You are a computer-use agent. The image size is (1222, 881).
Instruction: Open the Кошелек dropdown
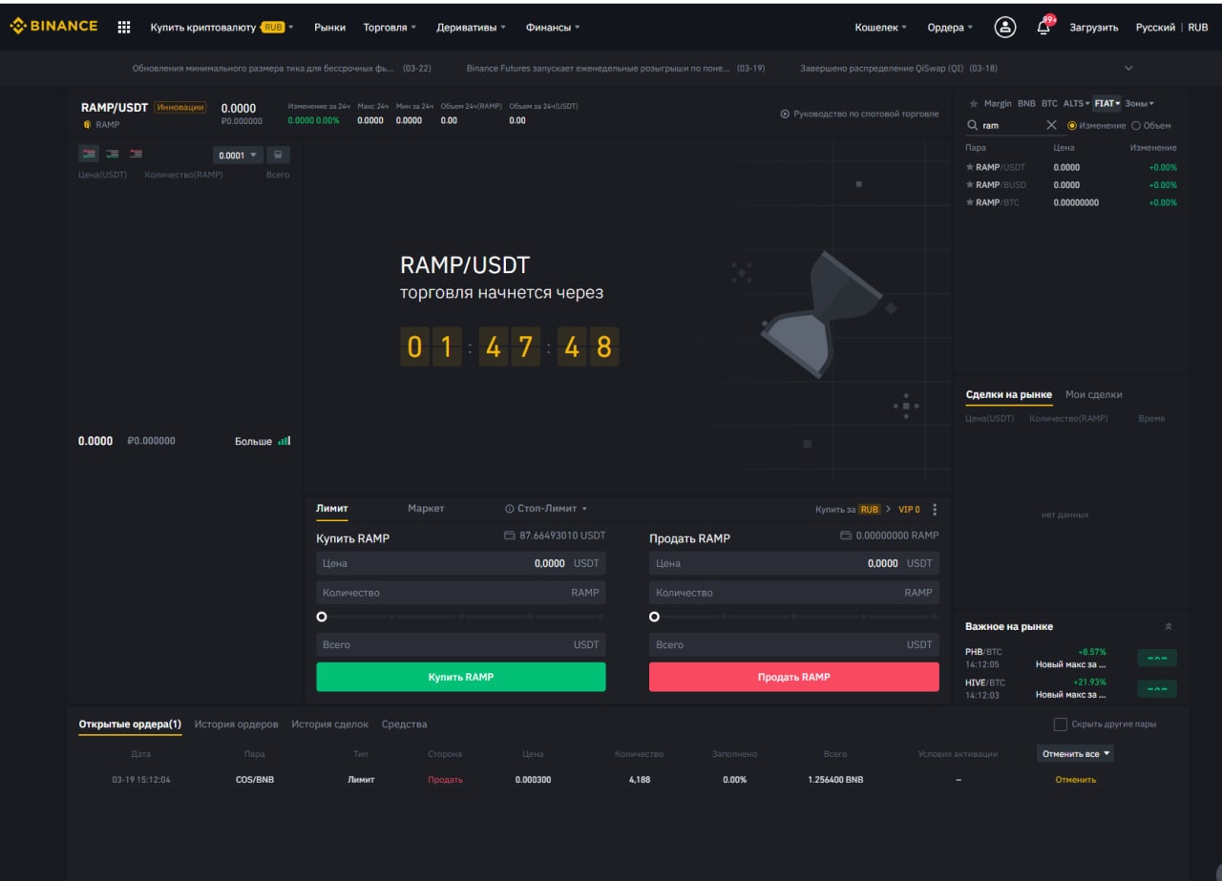pos(880,28)
